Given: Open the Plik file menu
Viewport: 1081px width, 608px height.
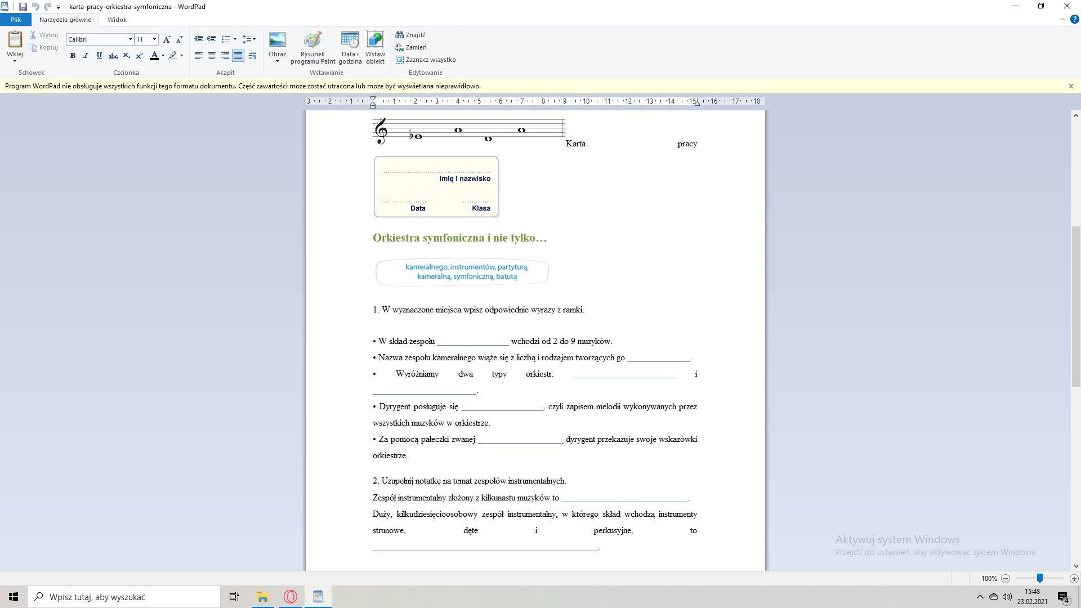Looking at the screenshot, I should pyautogui.click(x=15, y=20).
